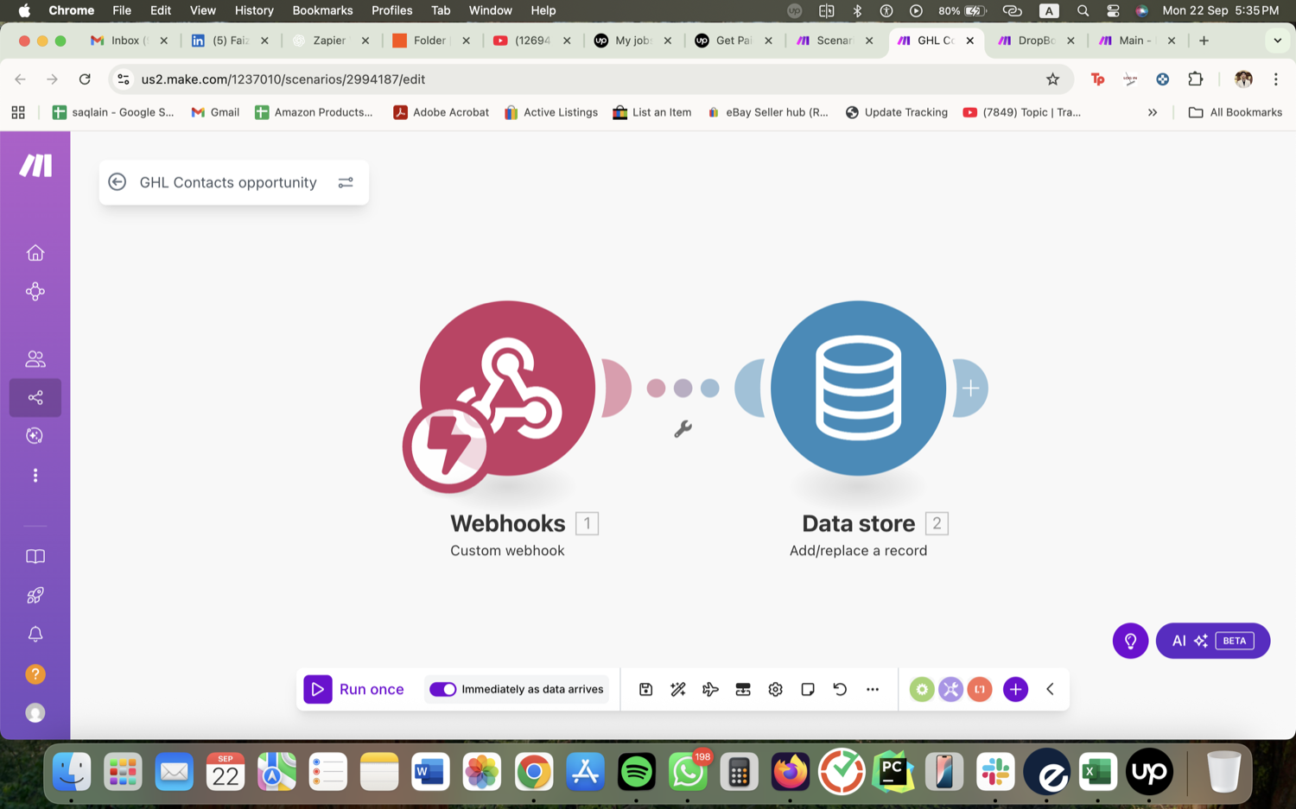Switch to the Main browser tab

1137,41
